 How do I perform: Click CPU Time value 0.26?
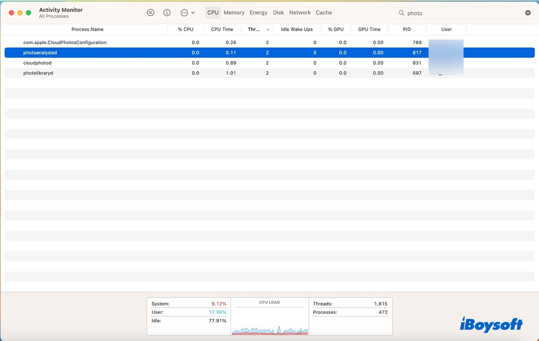tap(231, 43)
